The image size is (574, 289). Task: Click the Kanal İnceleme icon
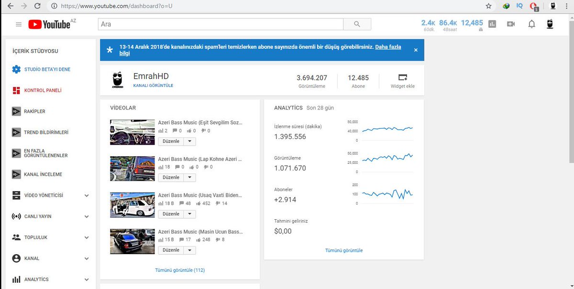16,174
